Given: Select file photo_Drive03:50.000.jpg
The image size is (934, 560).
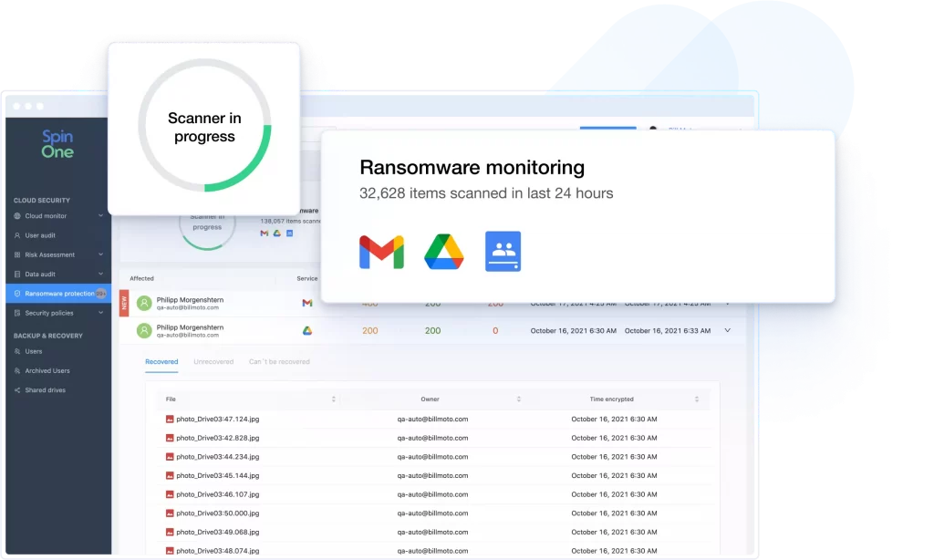Looking at the screenshot, I should (217, 513).
